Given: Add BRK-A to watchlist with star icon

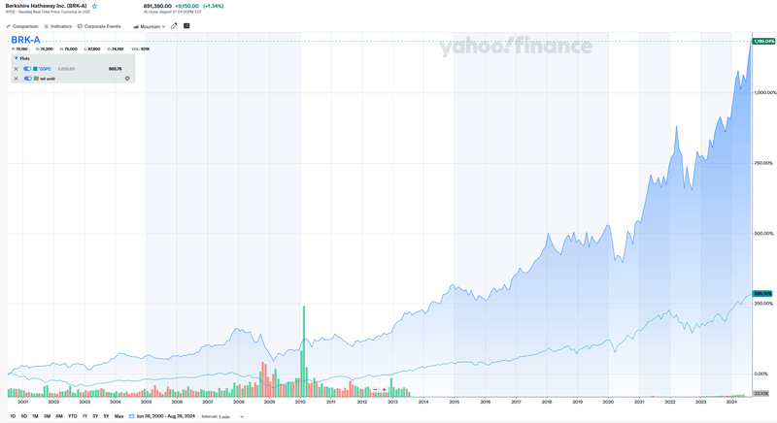Looking at the screenshot, I should pyautogui.click(x=94, y=6).
